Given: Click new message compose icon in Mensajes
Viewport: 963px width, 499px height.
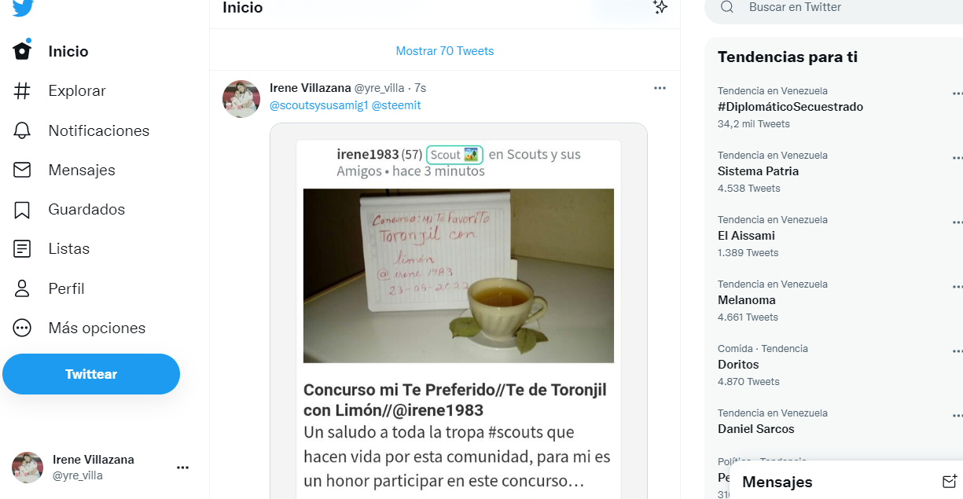Looking at the screenshot, I should 949,482.
